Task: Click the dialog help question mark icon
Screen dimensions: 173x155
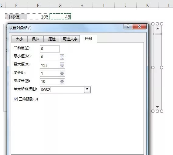Action: tap(128, 26)
